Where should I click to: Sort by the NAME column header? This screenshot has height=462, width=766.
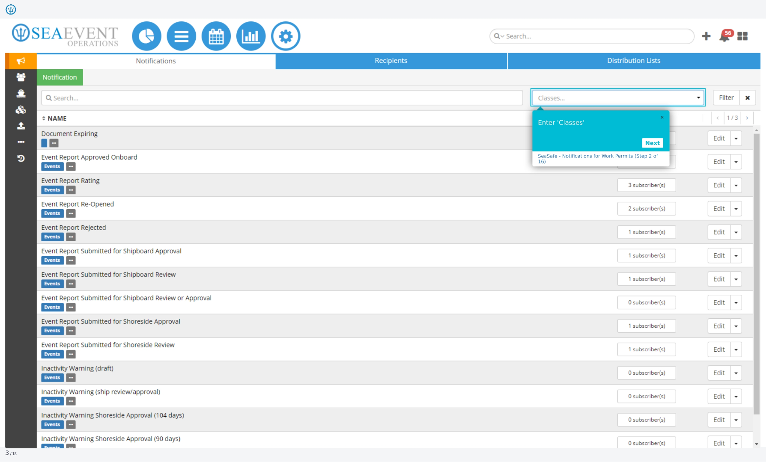coord(54,118)
